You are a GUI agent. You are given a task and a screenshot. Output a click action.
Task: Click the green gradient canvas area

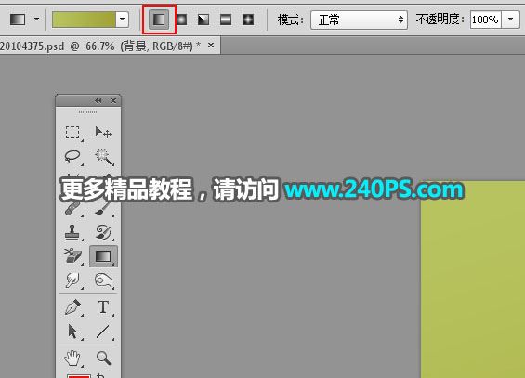point(473,280)
